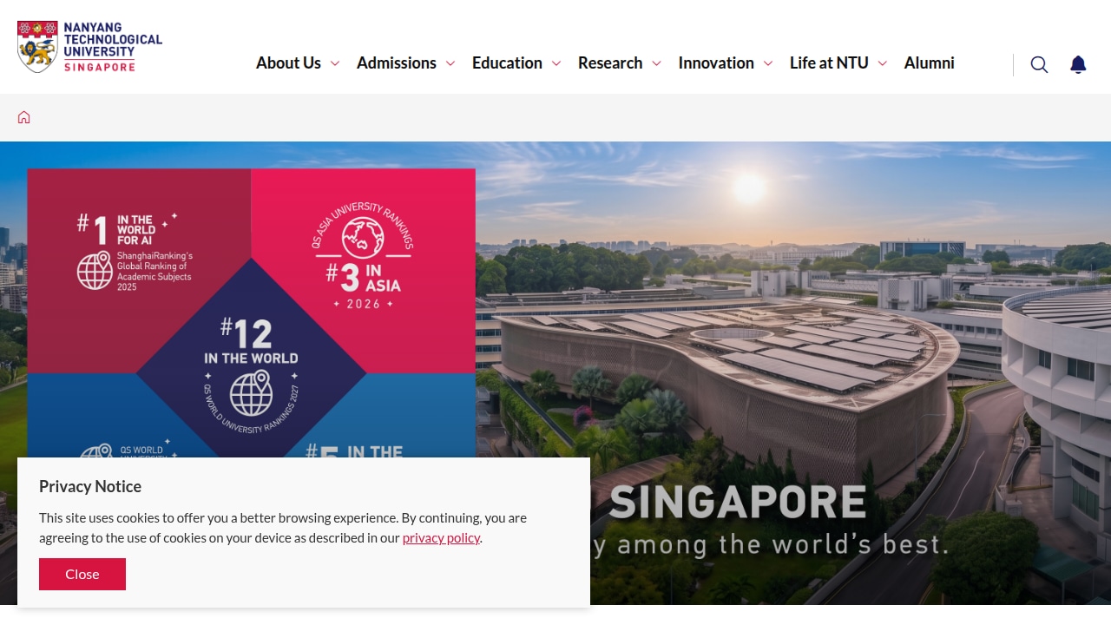Image resolution: width=1111 pixels, height=625 pixels.
Task: Go to the home breadcrumb icon
Action: click(x=24, y=117)
